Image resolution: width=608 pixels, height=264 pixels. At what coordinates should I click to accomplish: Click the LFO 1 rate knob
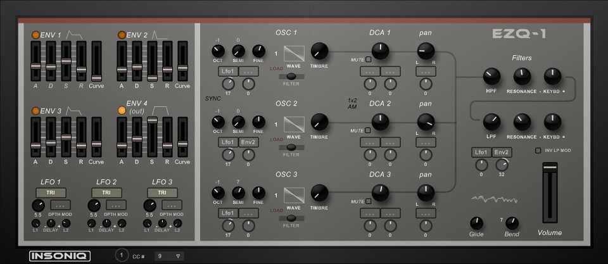38,206
